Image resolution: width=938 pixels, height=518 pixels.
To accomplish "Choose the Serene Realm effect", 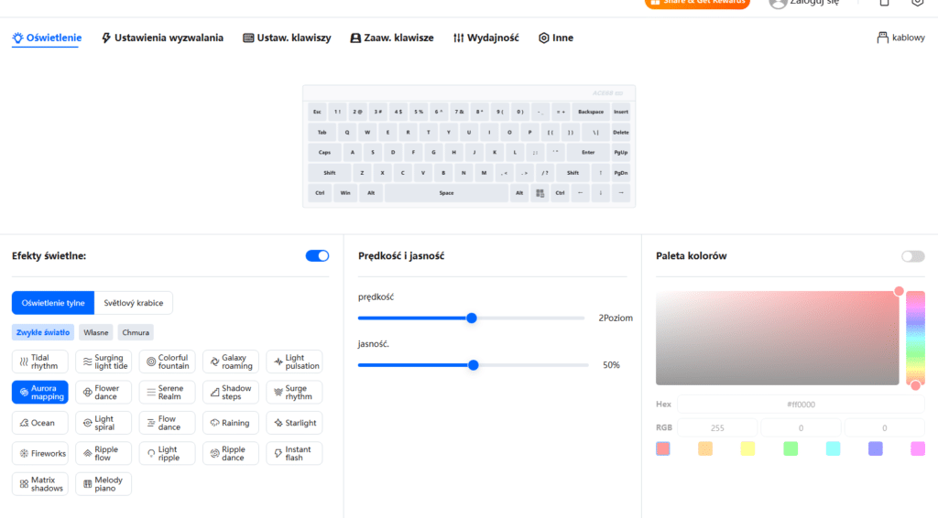I will click(x=167, y=392).
